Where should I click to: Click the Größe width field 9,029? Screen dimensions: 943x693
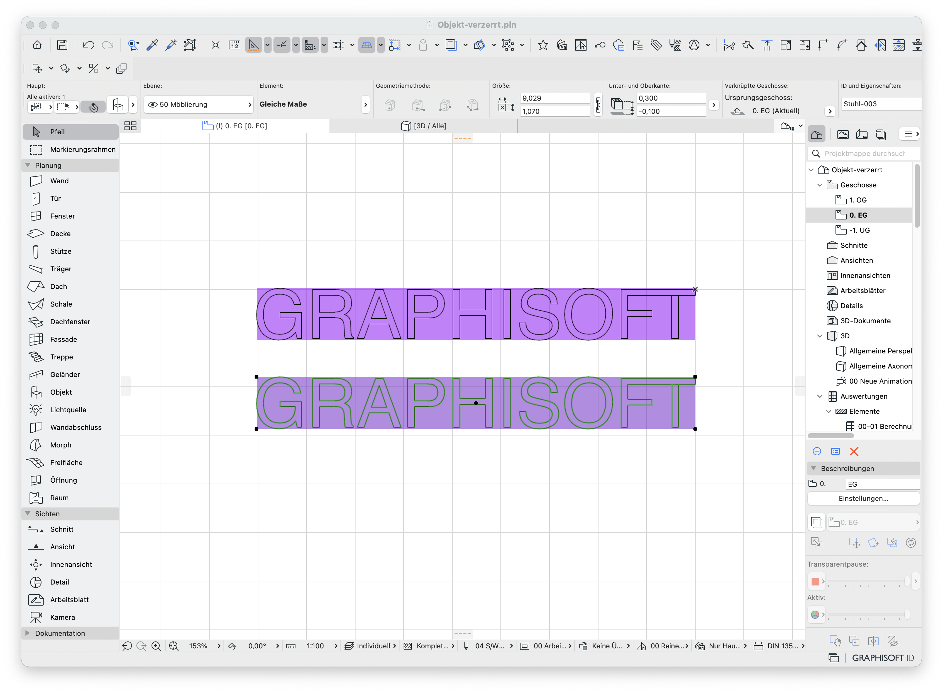554,98
